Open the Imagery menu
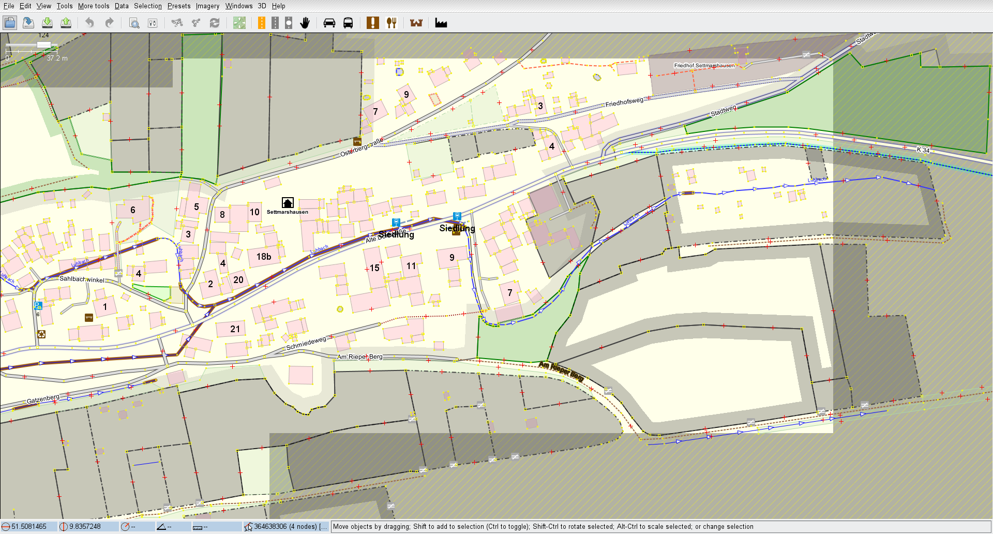The height and width of the screenshot is (534, 993). (207, 6)
